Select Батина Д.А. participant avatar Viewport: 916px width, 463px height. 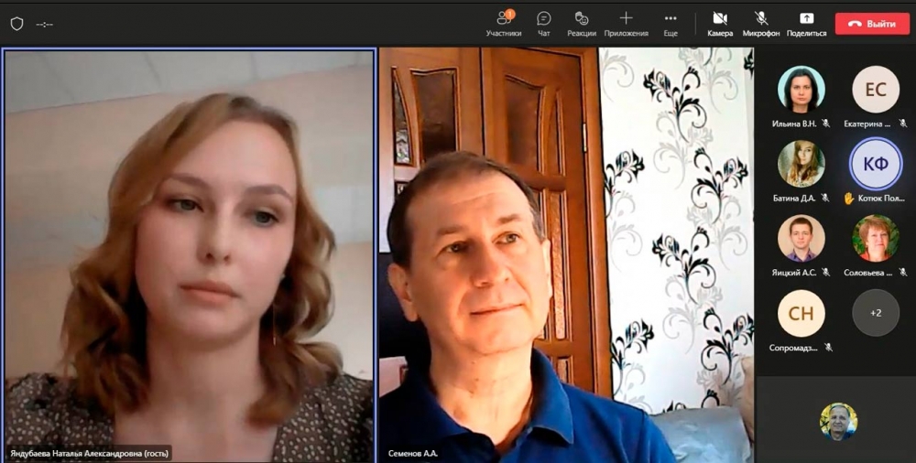(801, 164)
